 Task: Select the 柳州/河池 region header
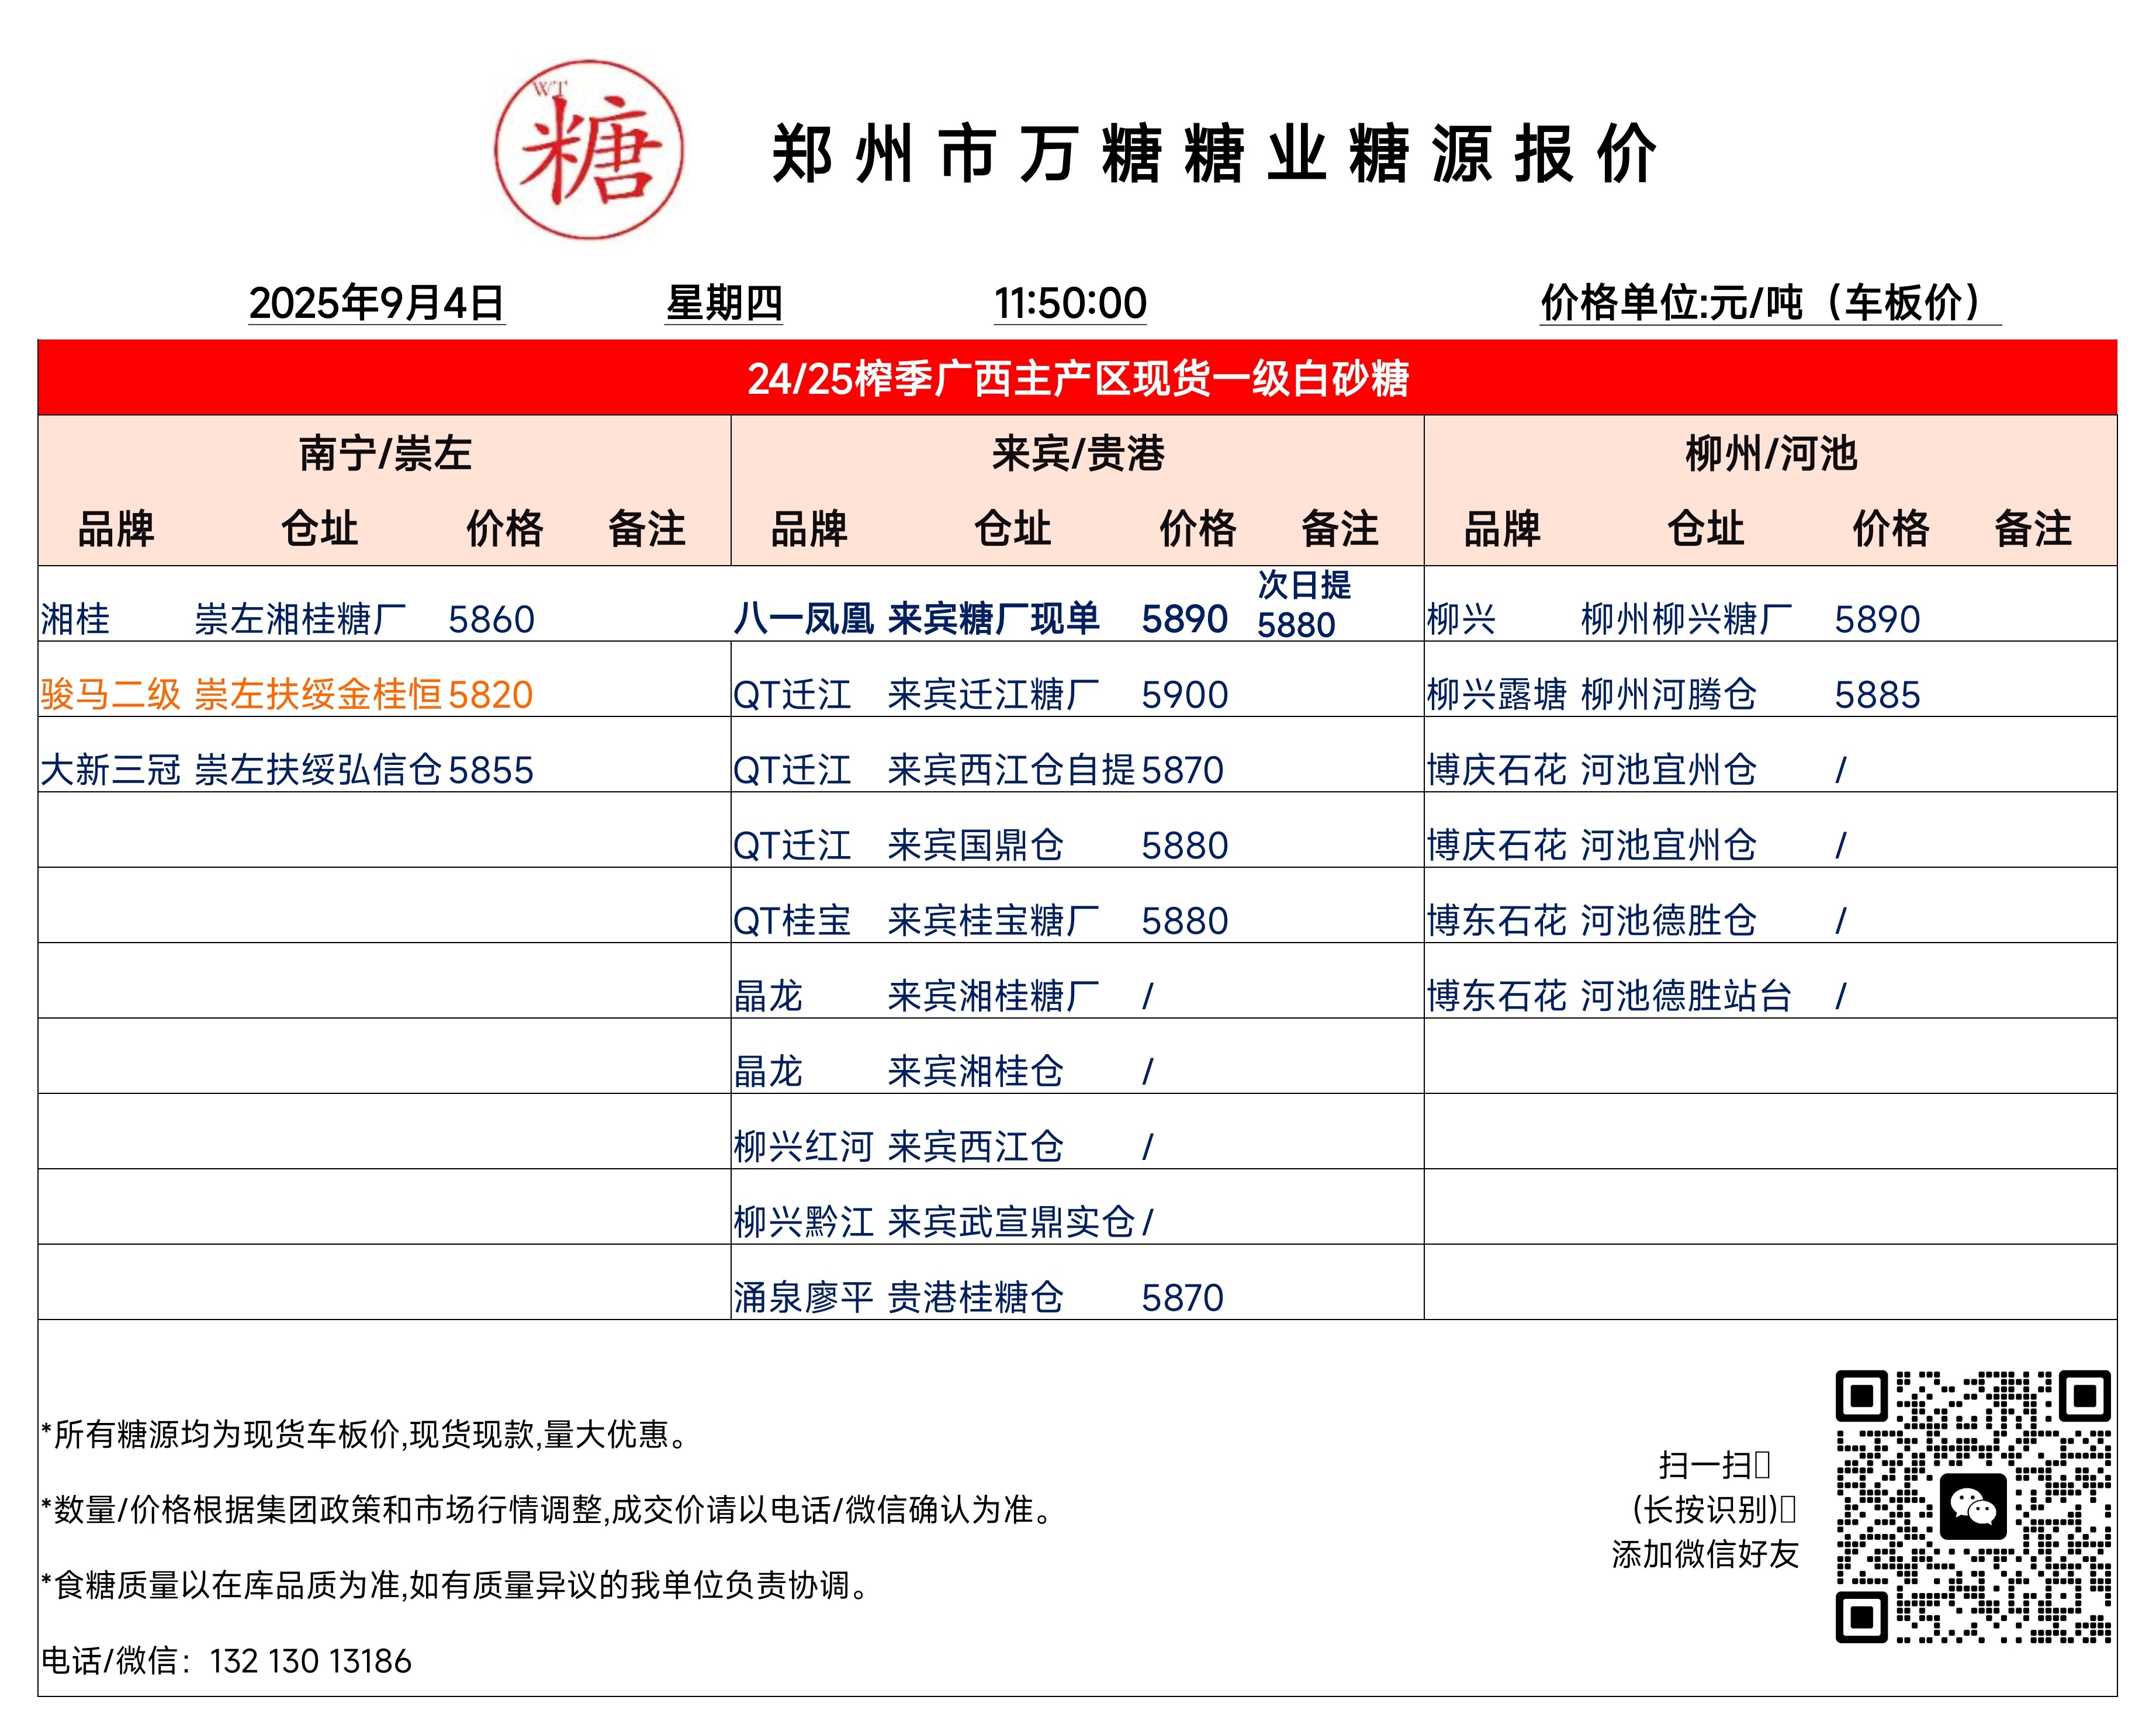click(x=1770, y=454)
